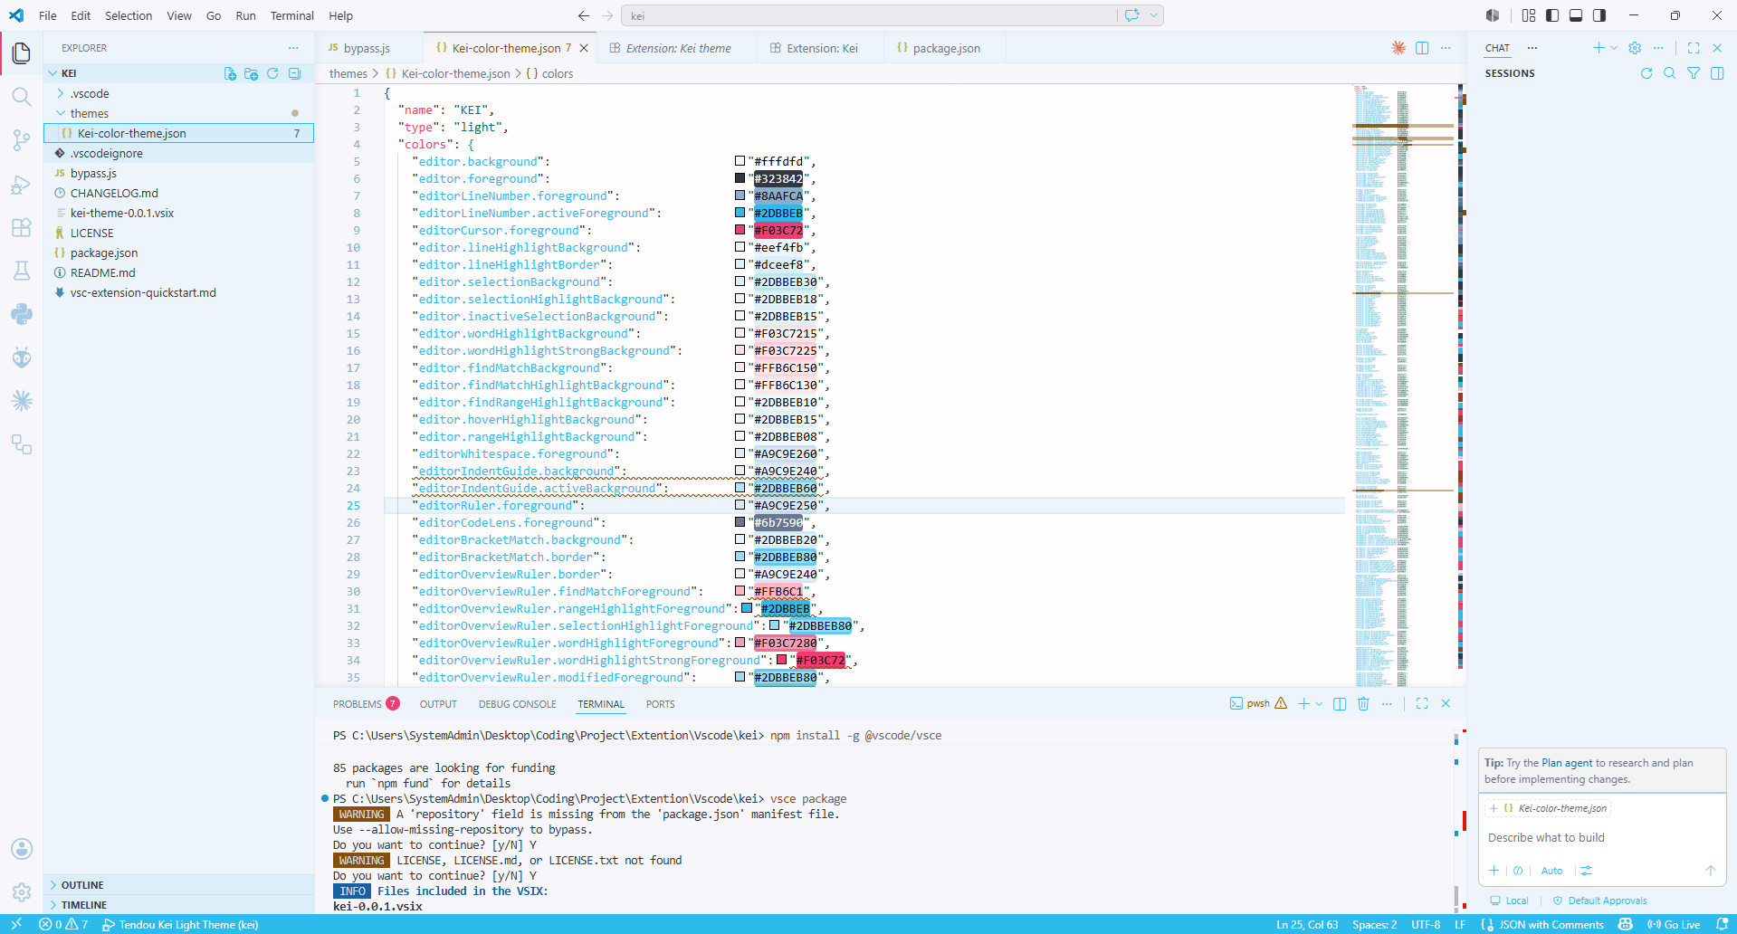Click color swatch for editor.foreground #323842
Image resolution: width=1737 pixels, height=934 pixels.
[740, 178]
